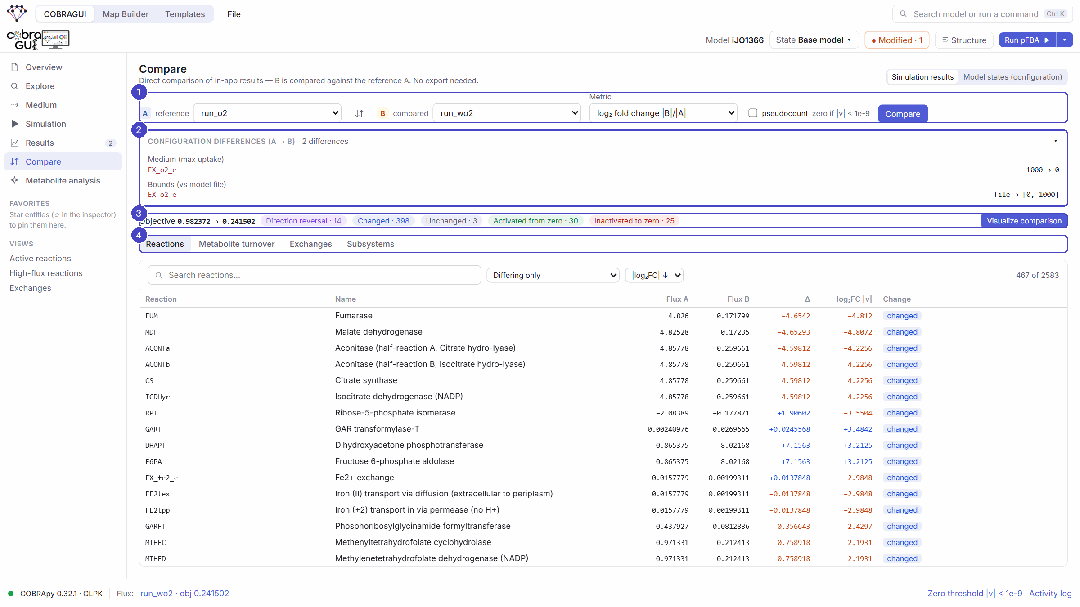Select Model states (configuration) toggle
Viewport: 1080px width, 607px height.
click(1012, 77)
